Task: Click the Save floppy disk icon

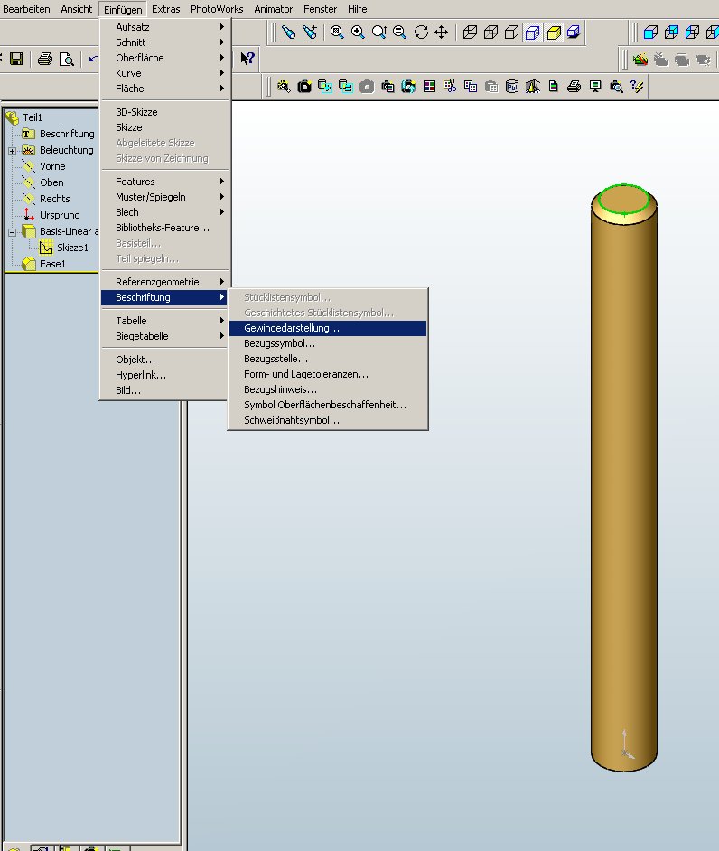Action: [x=16, y=59]
